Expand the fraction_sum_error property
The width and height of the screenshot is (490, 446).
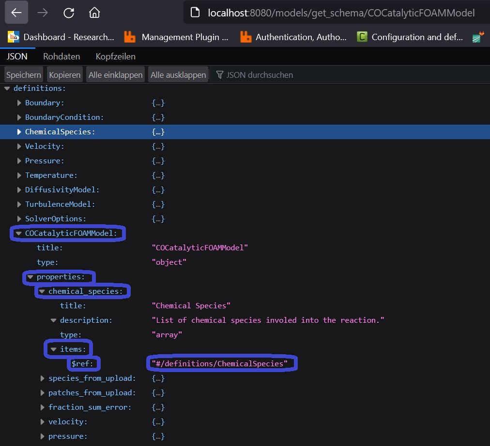tap(43, 407)
